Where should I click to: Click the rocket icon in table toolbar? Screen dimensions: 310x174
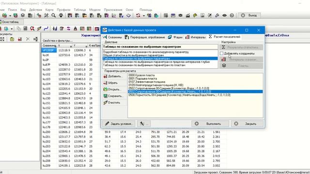pos(39,29)
